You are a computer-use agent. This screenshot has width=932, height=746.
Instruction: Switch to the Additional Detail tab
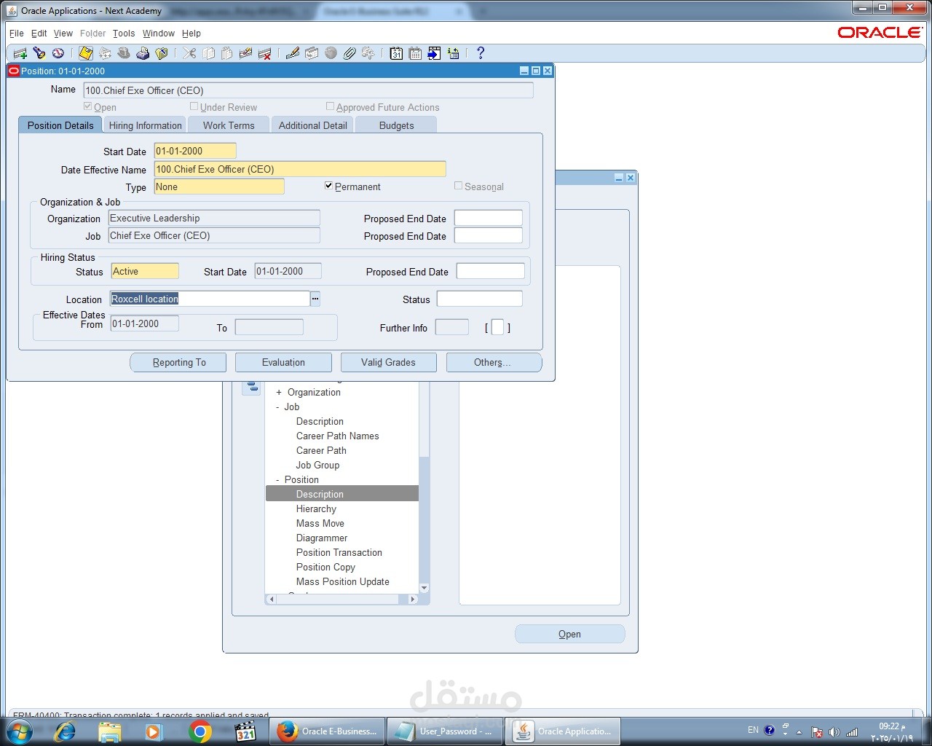(313, 125)
